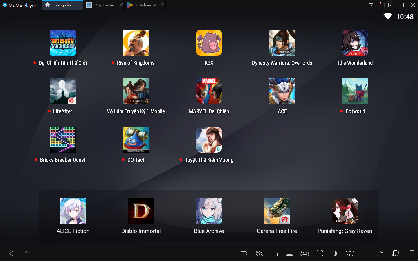Image resolution: width=418 pixels, height=261 pixels.
Task: Click the gamepad settings icon
Action: 305,253
